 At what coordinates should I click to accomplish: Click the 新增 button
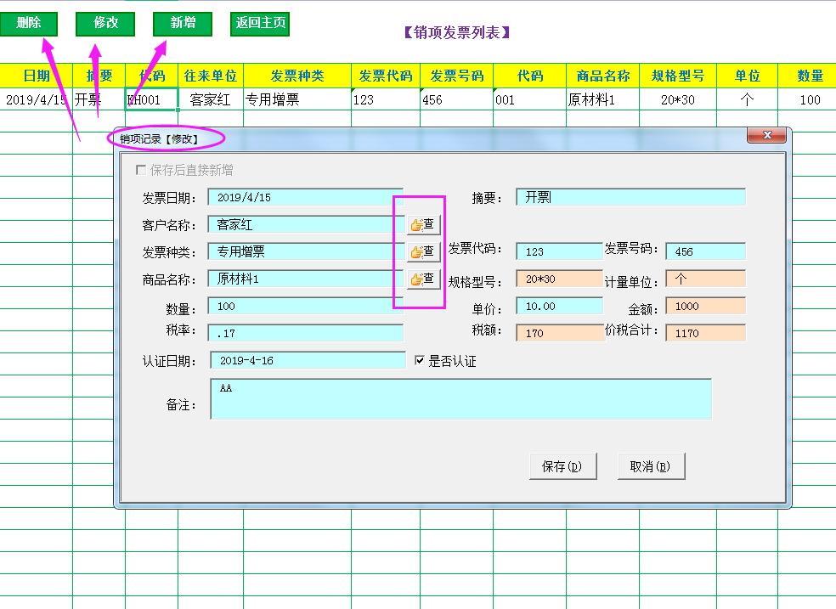click(x=181, y=23)
